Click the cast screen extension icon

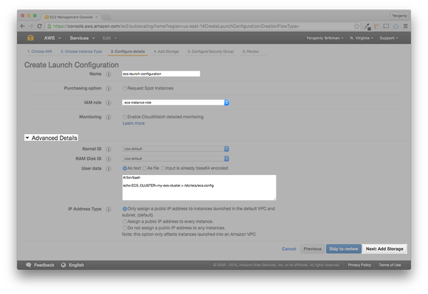point(386,26)
